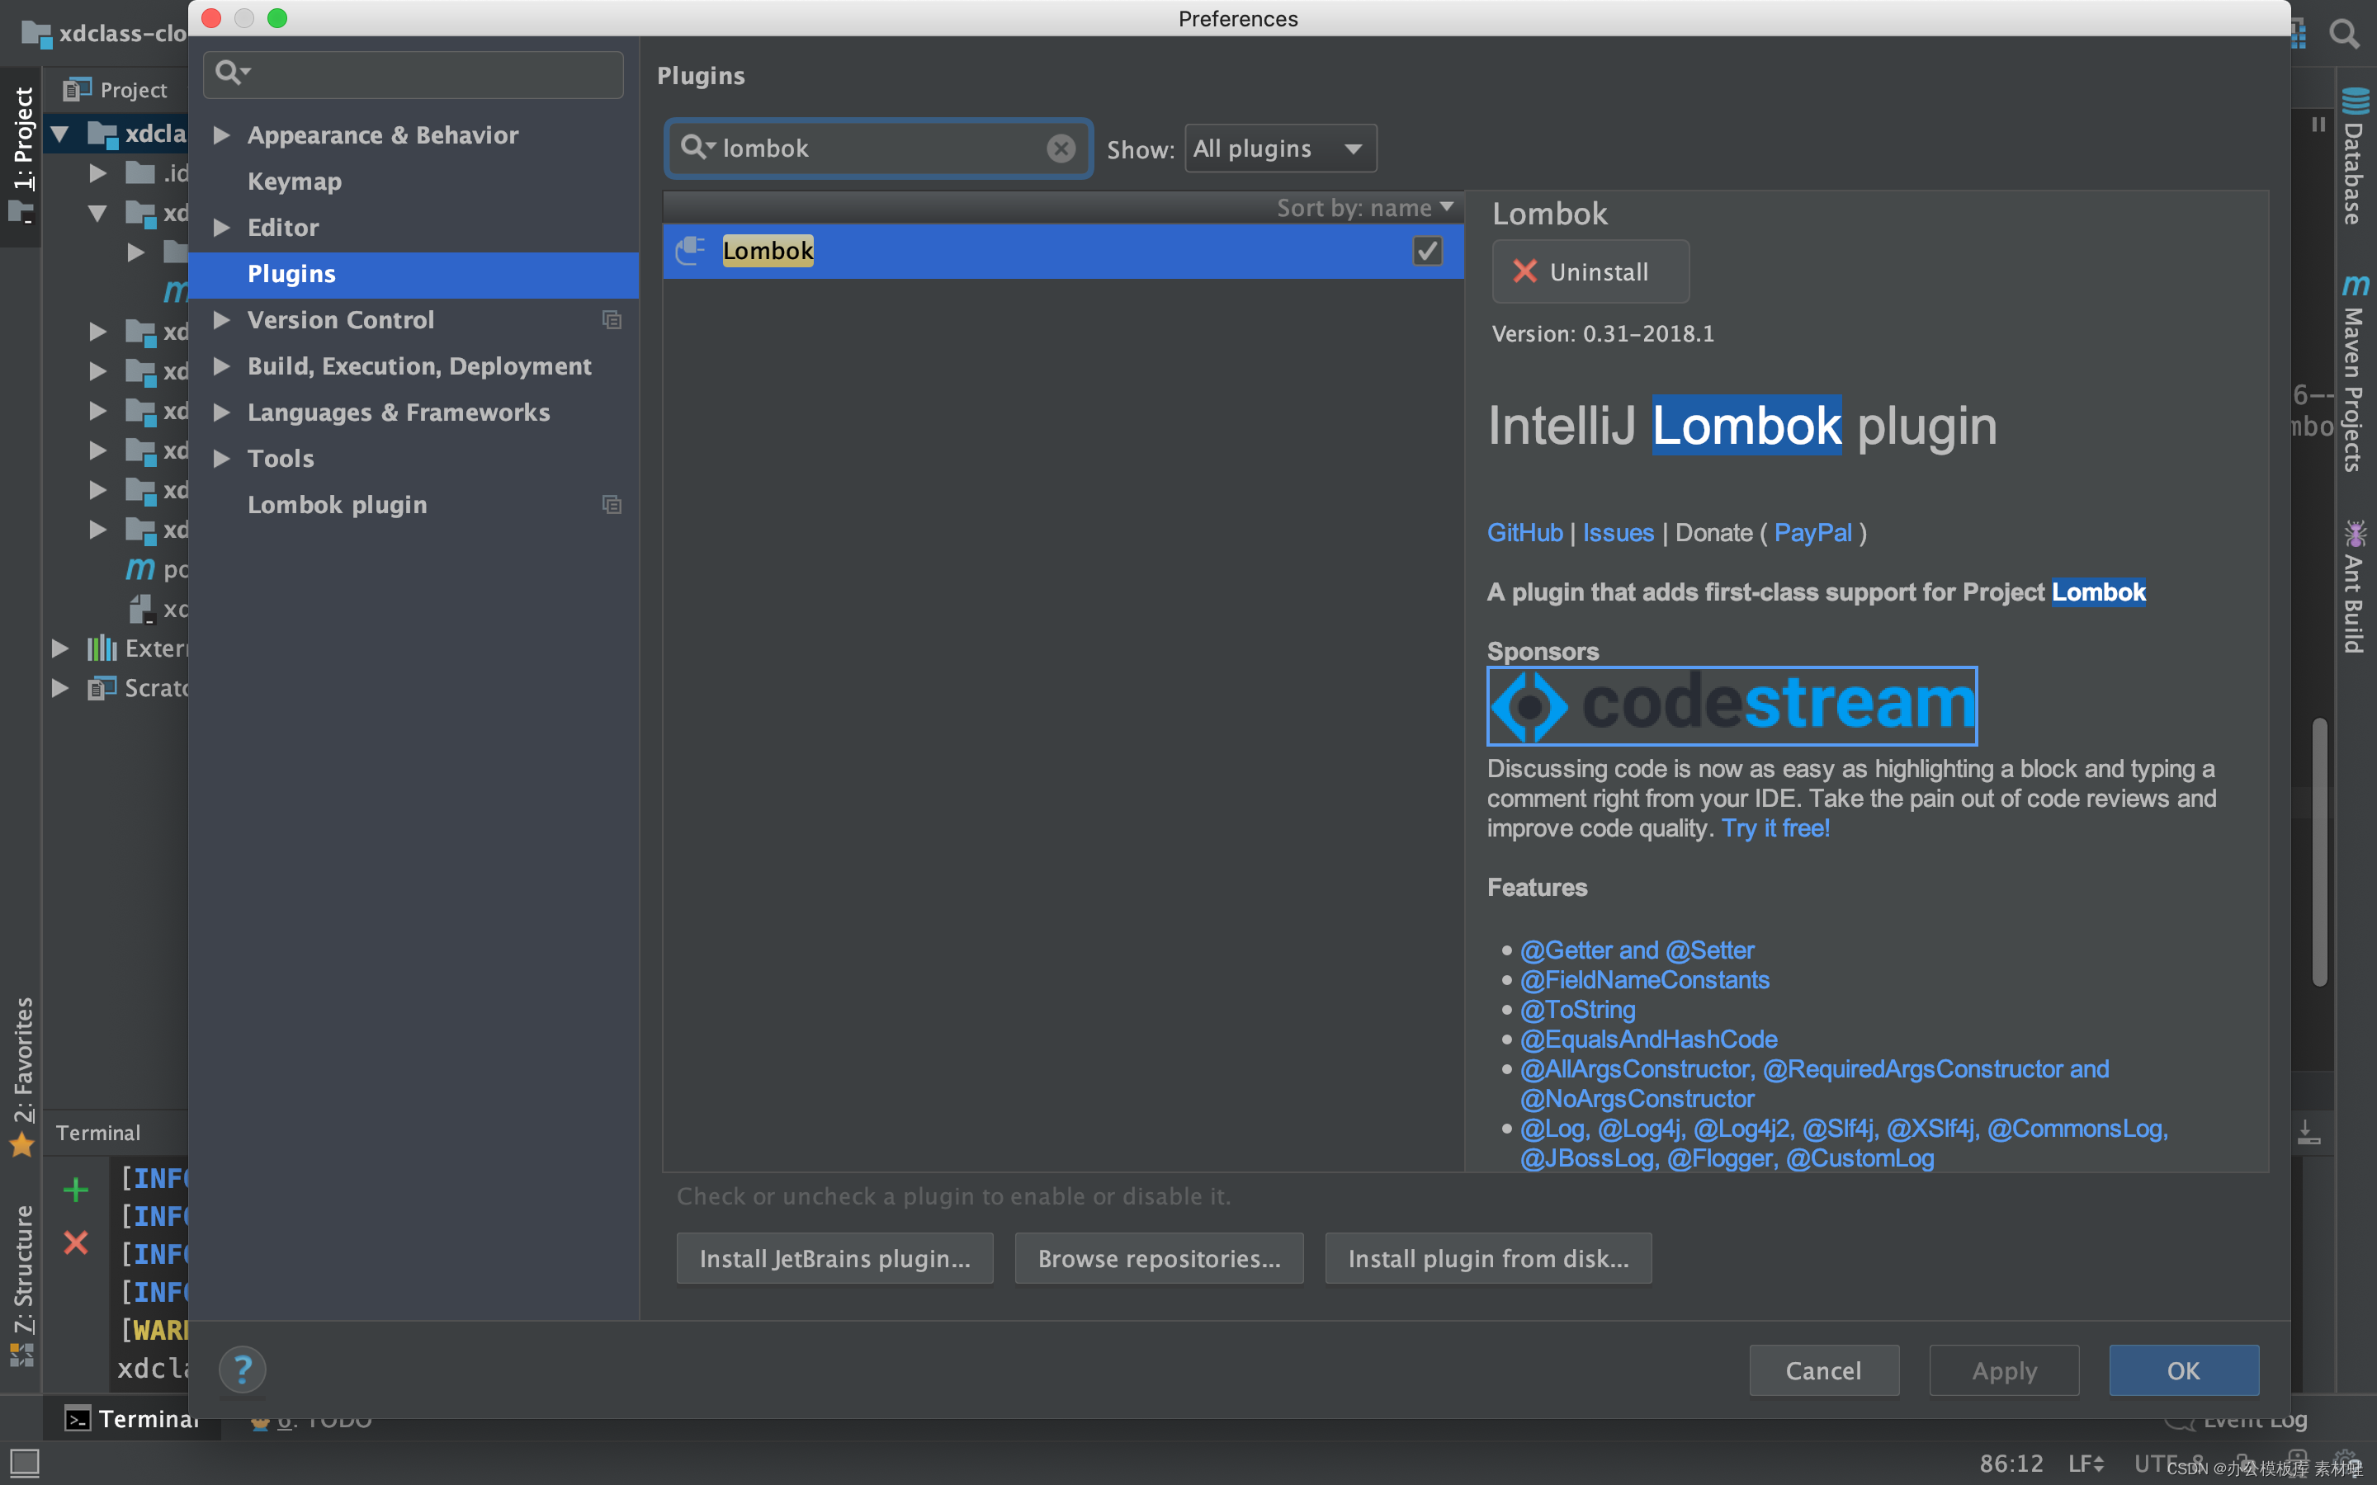Screen dimensions: 2377x1485
Task: Expand Version Control settings
Action: click(x=222, y=319)
